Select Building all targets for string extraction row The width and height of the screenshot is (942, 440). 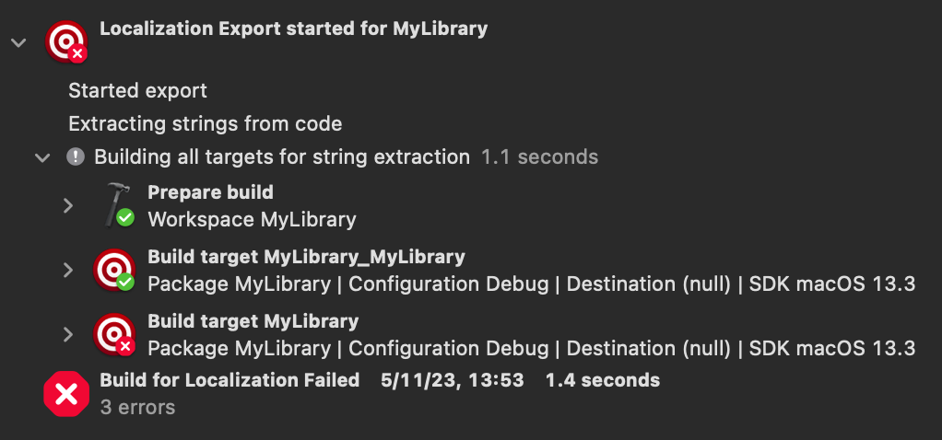coord(281,156)
